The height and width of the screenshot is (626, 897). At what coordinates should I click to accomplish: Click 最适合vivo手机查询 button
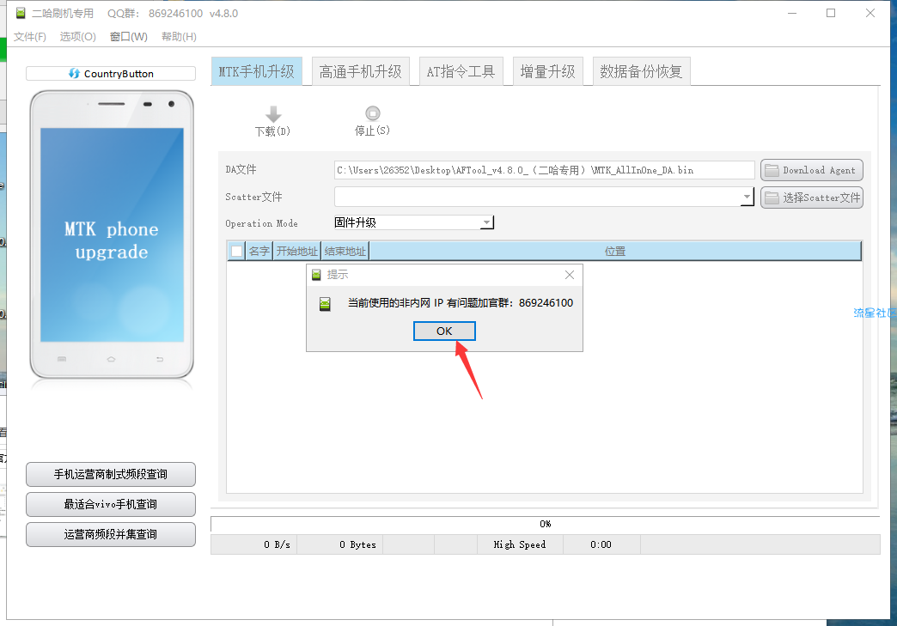point(111,504)
